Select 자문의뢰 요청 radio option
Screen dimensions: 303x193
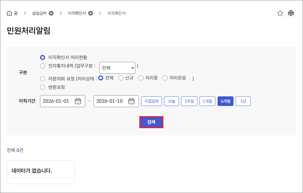(42, 79)
